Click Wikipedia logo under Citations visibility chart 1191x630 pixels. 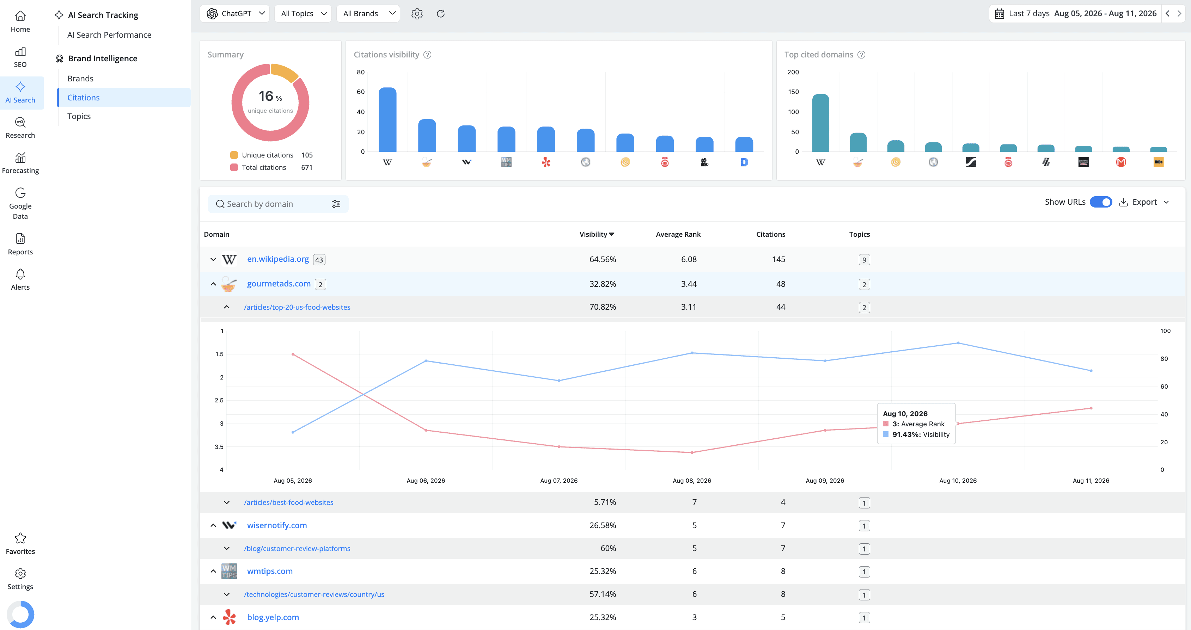pyautogui.click(x=387, y=162)
